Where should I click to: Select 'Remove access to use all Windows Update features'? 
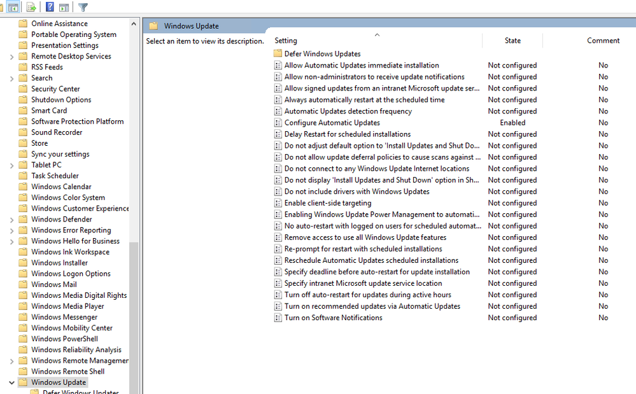coord(365,237)
